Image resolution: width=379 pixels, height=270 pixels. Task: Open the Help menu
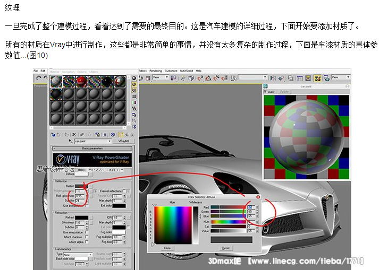(198, 71)
